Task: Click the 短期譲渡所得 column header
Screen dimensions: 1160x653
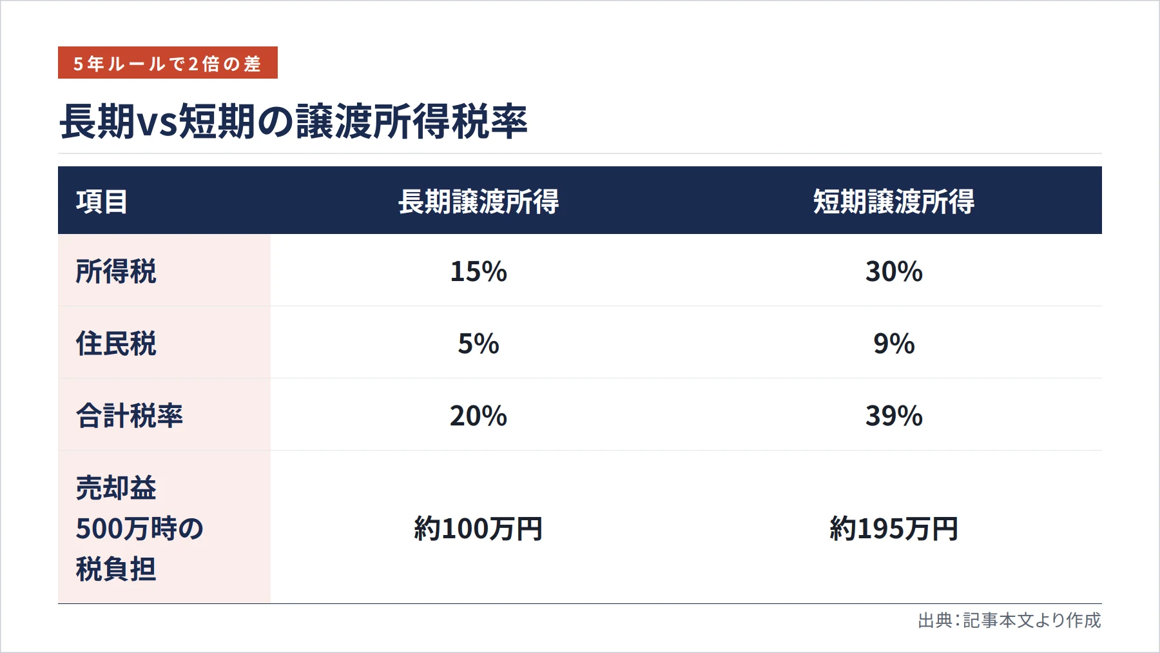Action: pos(894,201)
